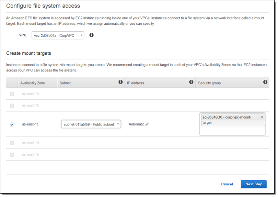Click the Security group column info icon
Viewport: 278px width, 197px height.
pyautogui.click(x=265, y=82)
